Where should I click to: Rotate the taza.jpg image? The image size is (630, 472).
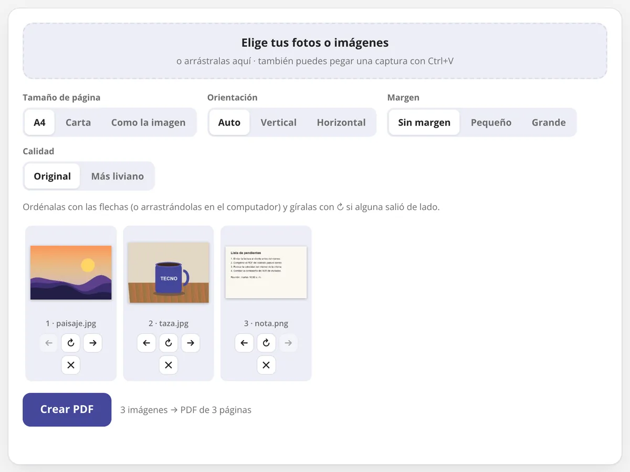click(169, 343)
